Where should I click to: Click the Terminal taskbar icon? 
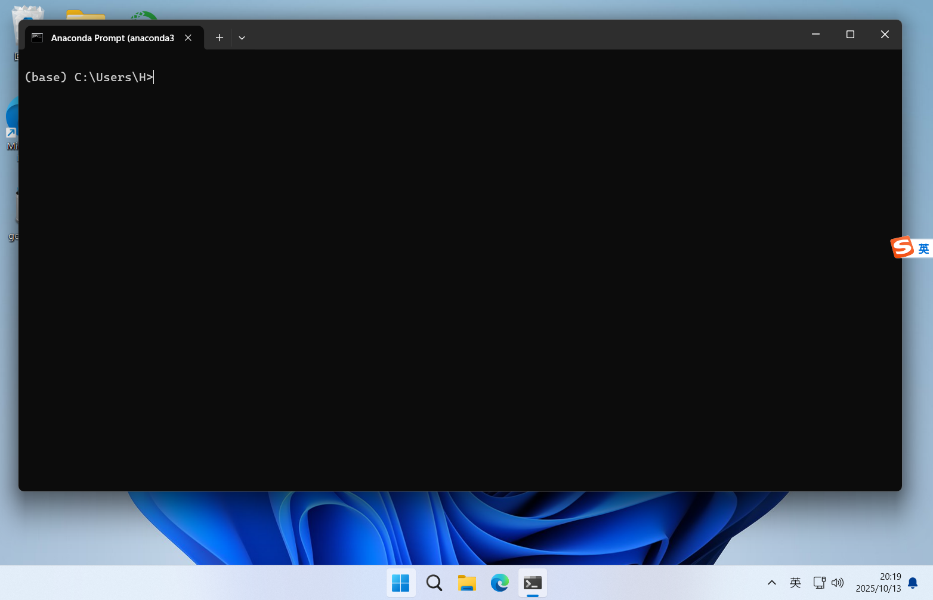click(533, 583)
